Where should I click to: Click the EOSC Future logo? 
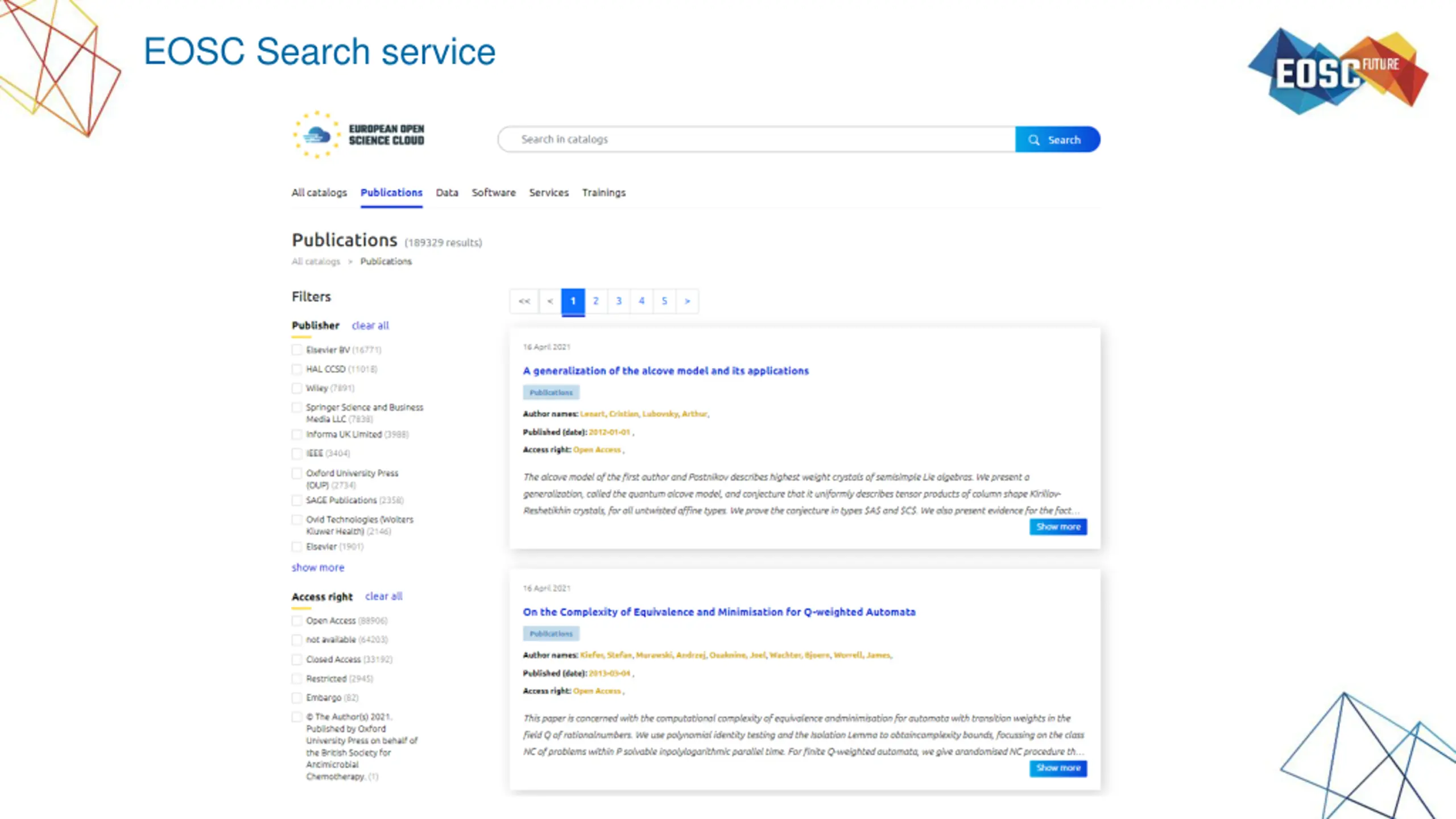1338,72
